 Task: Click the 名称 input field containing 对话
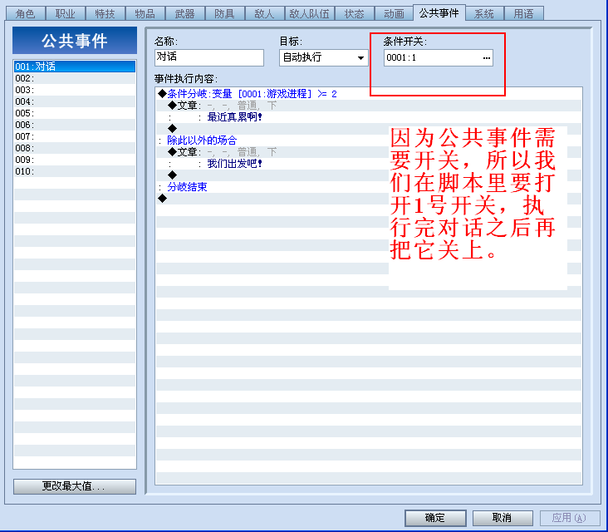[x=209, y=57]
